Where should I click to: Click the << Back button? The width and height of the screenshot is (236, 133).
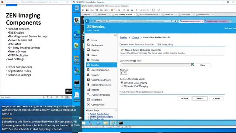pos(184,98)
